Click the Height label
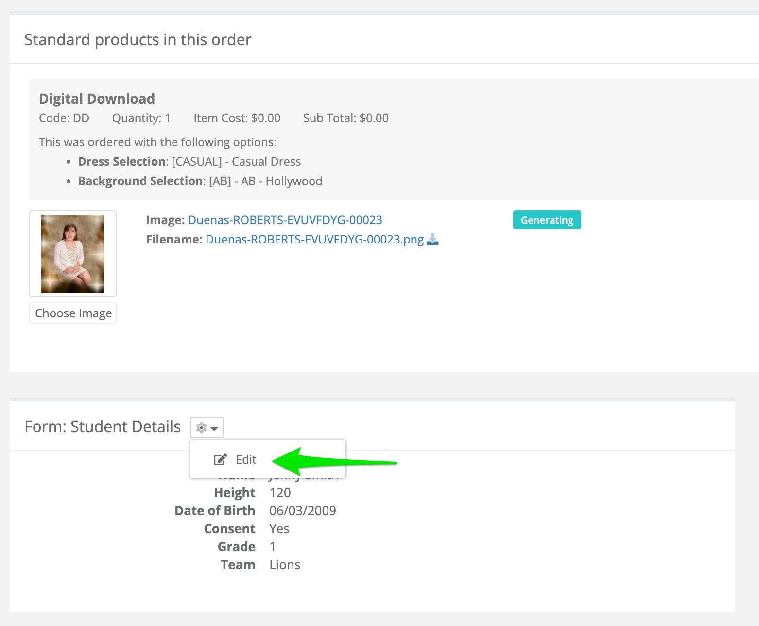Viewport: 759px width, 626px height. point(235,493)
